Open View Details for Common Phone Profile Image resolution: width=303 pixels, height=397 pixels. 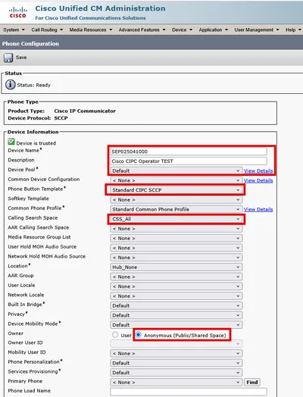click(258, 209)
